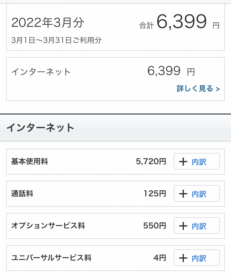The width and height of the screenshot is (231, 275).
Task: Click the 125円 call charge amount
Action: point(155,194)
